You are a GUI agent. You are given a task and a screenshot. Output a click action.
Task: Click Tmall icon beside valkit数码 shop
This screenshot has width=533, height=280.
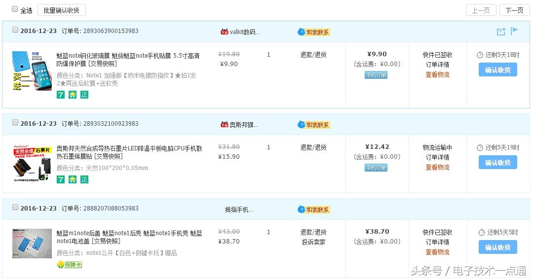(x=225, y=32)
